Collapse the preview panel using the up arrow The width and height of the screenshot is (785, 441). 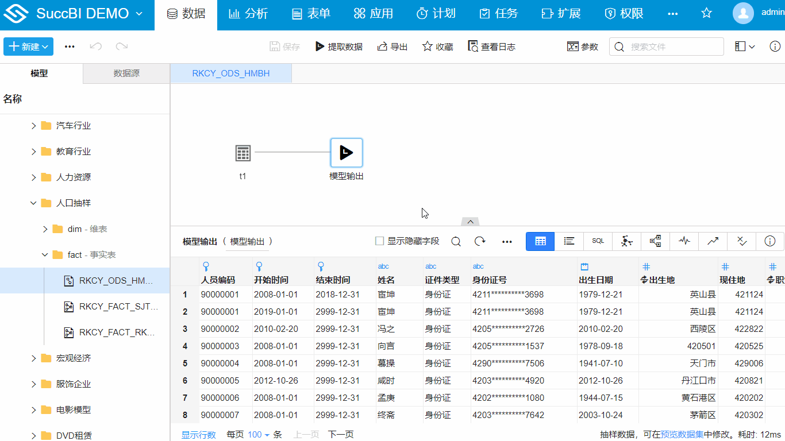point(470,221)
